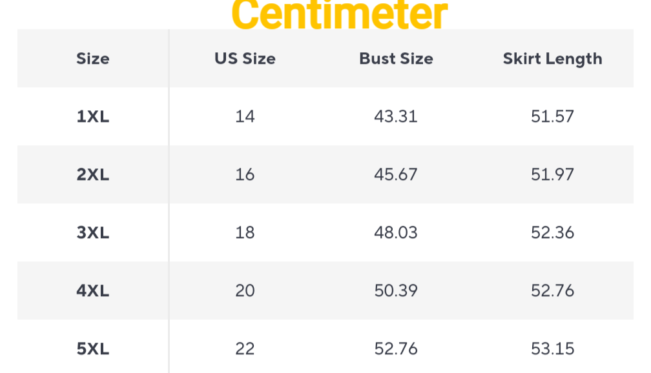This screenshot has height=373, width=651.
Task: Select the Skirt Length column header
Action: coord(552,59)
